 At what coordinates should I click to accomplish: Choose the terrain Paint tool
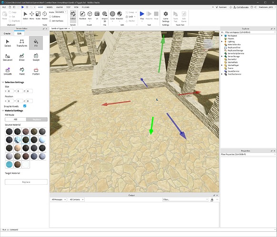tap(22, 71)
